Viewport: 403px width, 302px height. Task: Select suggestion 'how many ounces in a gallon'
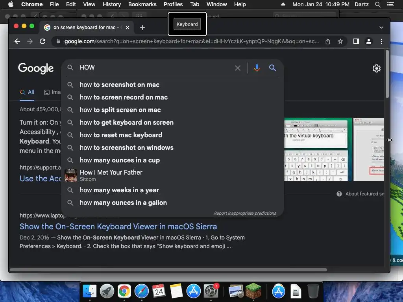[x=172, y=203]
